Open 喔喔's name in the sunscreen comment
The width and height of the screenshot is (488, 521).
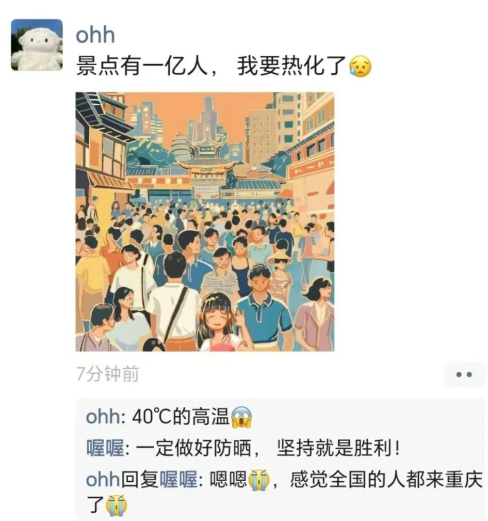point(105,448)
